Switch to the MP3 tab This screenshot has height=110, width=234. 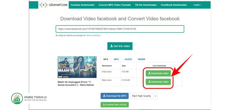[x=116, y=59]
